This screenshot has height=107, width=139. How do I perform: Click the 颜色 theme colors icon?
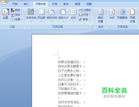coord(13,10)
